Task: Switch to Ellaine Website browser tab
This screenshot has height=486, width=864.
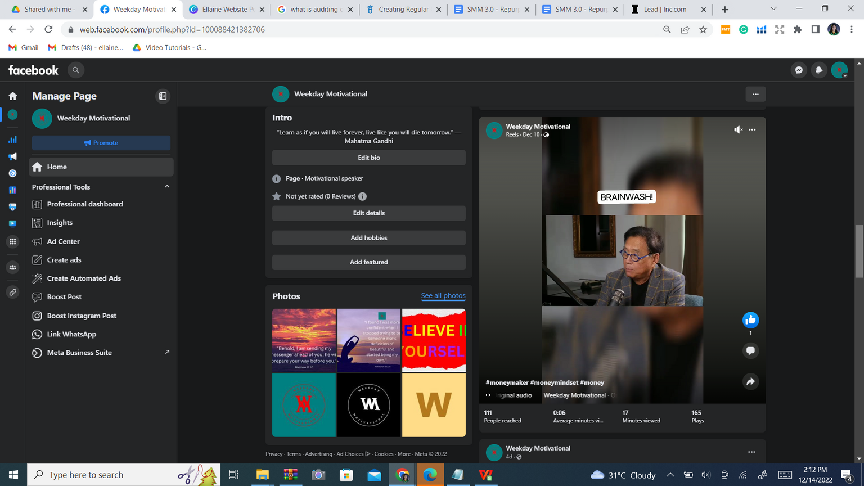Action: click(x=226, y=10)
